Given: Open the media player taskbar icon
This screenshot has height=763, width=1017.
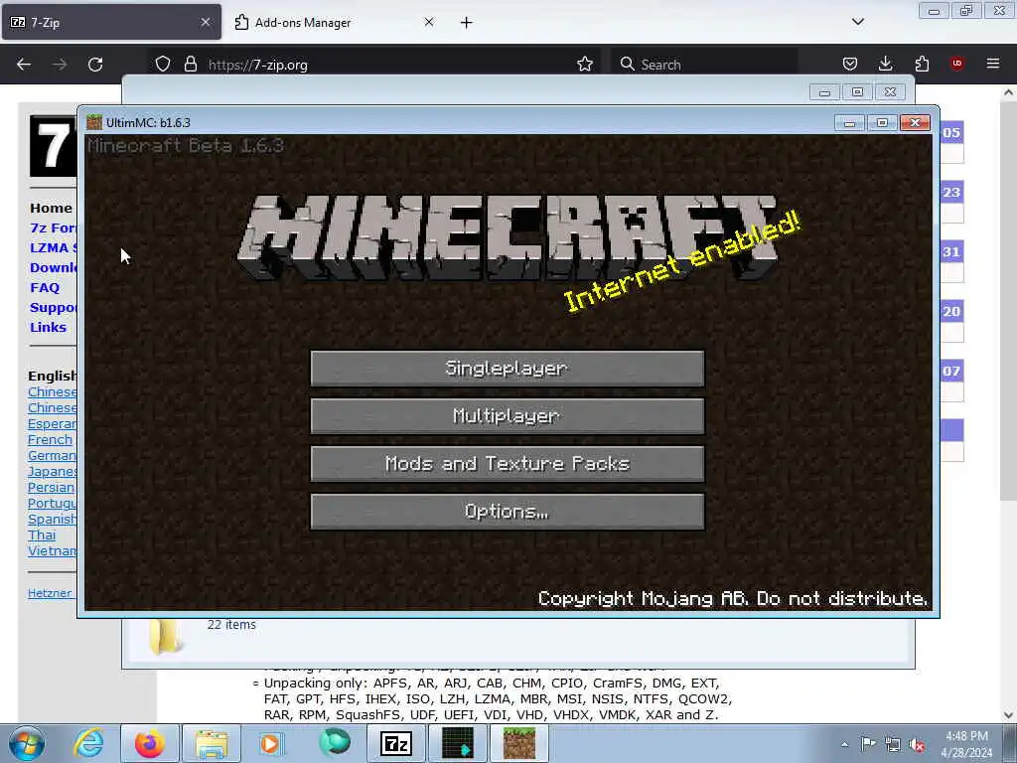Looking at the screenshot, I should 270,743.
